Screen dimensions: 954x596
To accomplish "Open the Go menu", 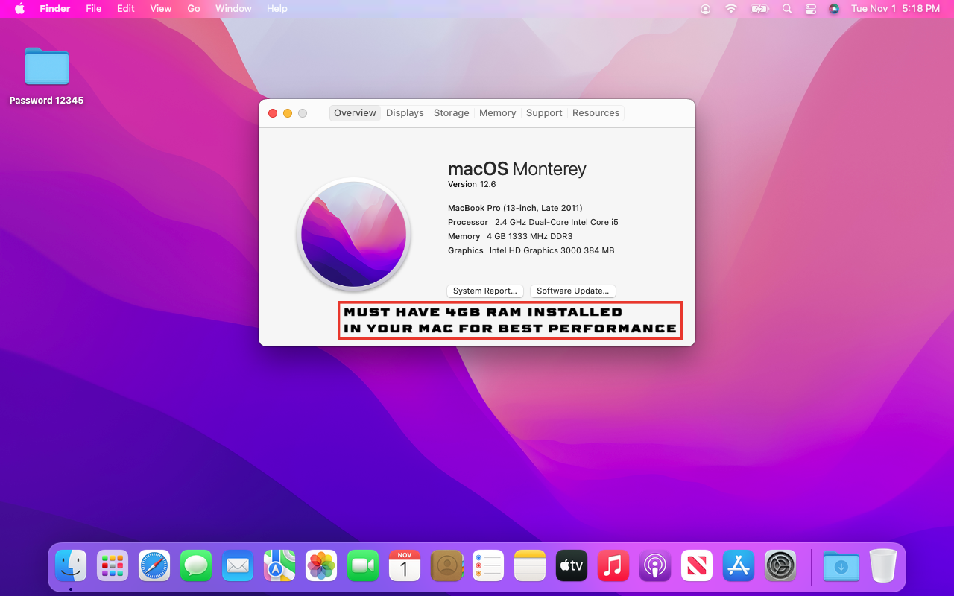I will [194, 9].
